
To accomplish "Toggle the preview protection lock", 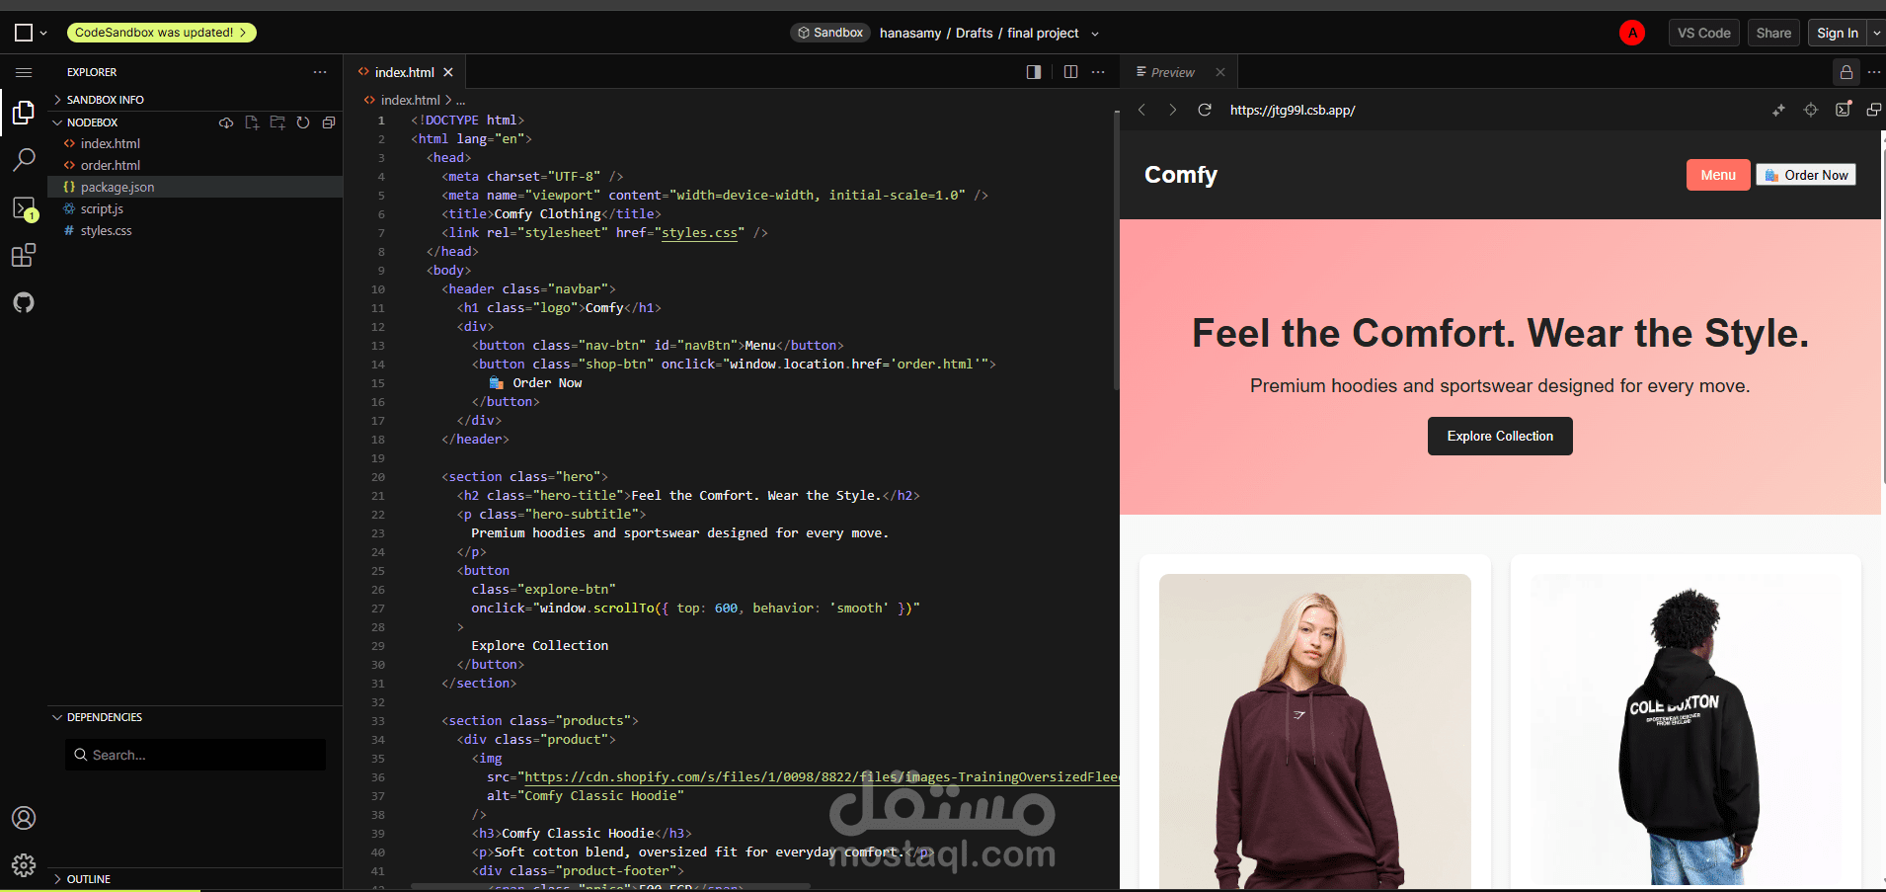I will (x=1845, y=72).
